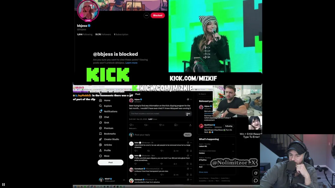This screenshot has height=188, width=335.
Task: Click share icon on first Sobo reply
Action: [x=191, y=151]
